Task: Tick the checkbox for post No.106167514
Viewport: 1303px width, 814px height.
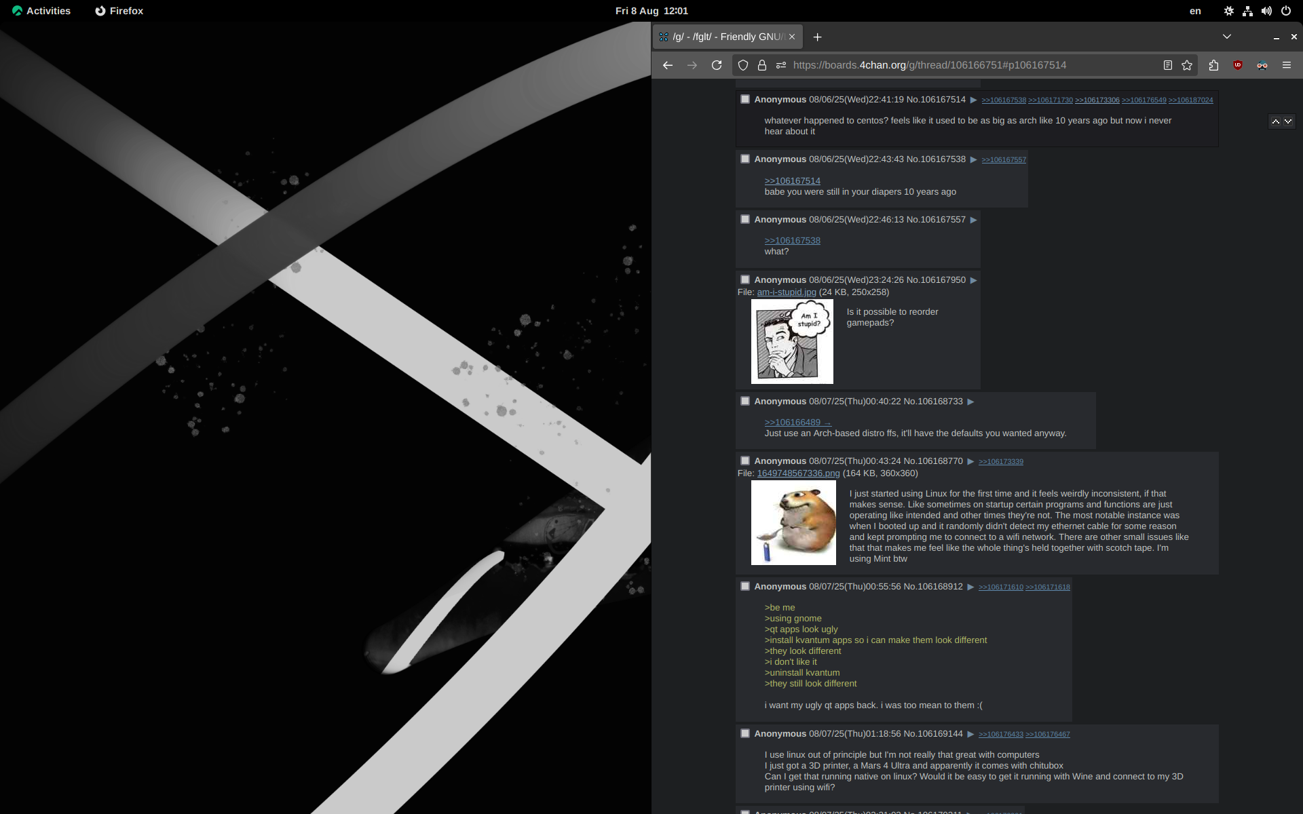Action: [x=745, y=99]
